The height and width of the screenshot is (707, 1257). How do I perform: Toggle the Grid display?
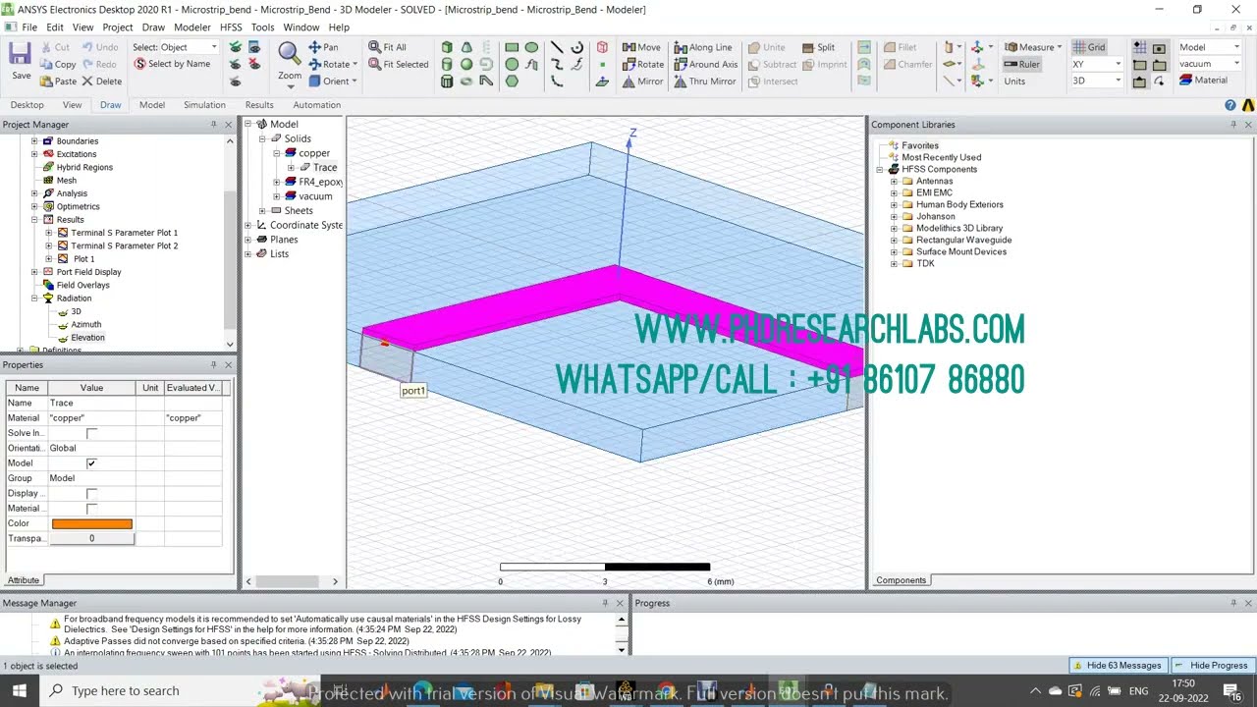tap(1089, 47)
